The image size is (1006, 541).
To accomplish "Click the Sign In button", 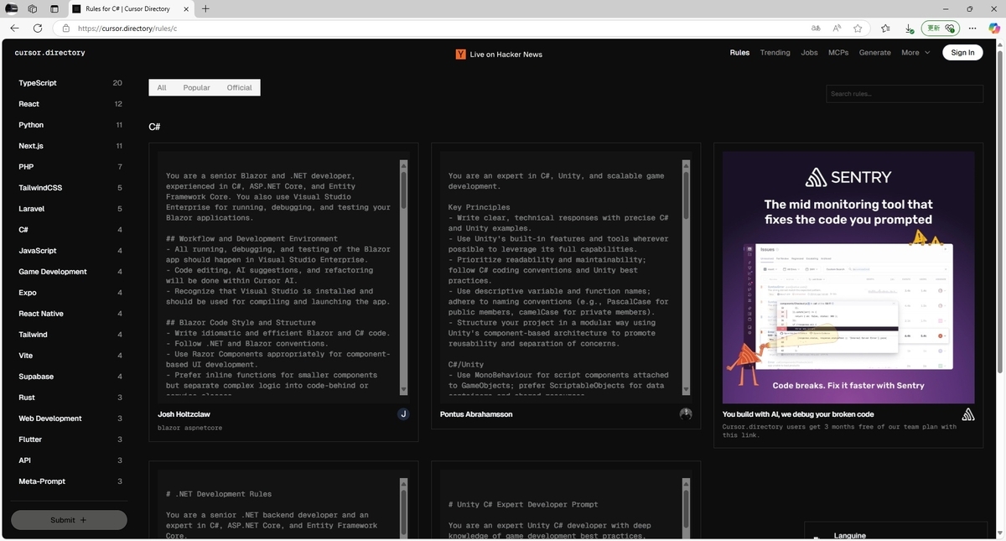I will (x=962, y=52).
